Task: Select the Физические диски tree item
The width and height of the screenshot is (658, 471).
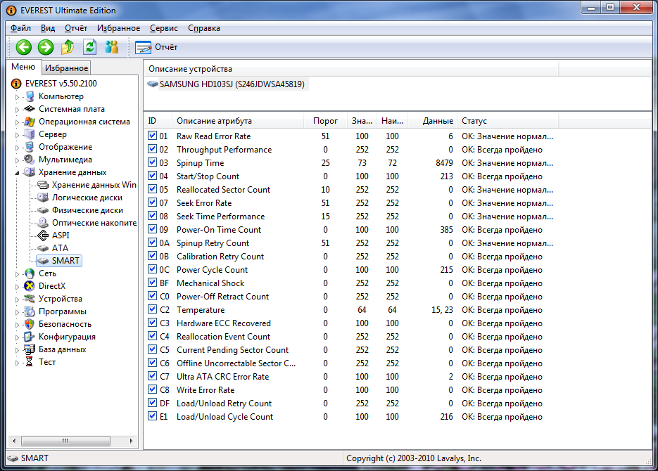Action: (x=87, y=210)
